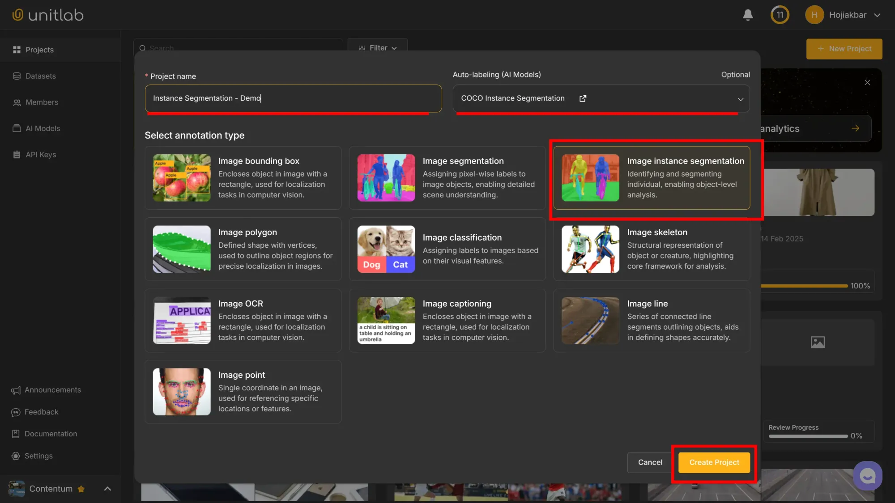
Task: Open the API Keys sidebar icon
Action: click(17, 154)
